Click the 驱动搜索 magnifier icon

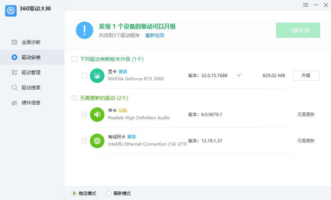point(14,88)
